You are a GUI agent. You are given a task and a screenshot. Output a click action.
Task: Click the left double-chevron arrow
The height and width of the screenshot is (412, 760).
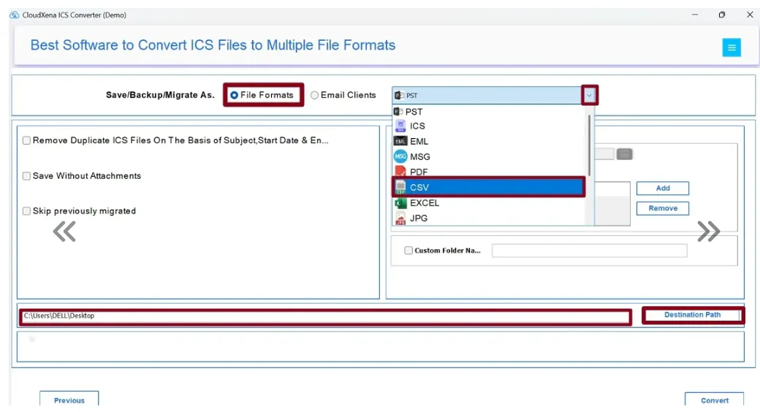(64, 232)
